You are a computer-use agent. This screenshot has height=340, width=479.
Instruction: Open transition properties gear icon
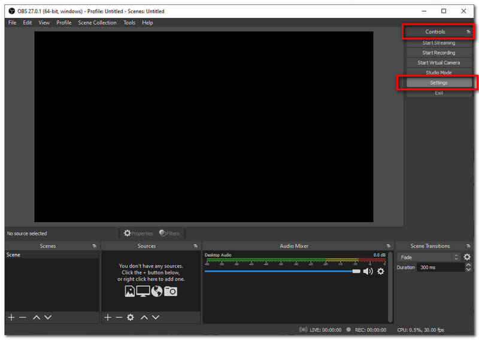467,257
